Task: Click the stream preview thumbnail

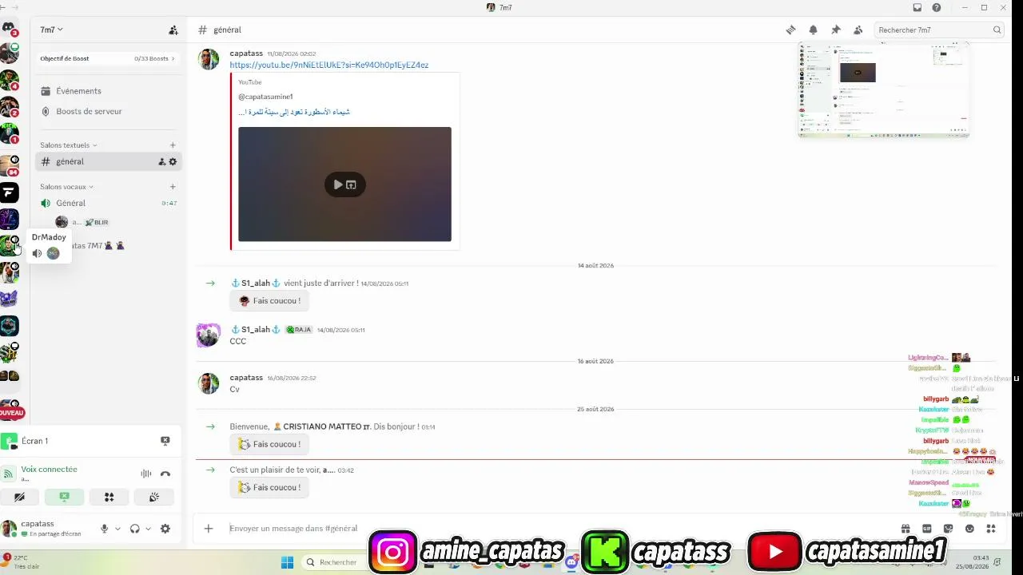Action: (x=884, y=90)
